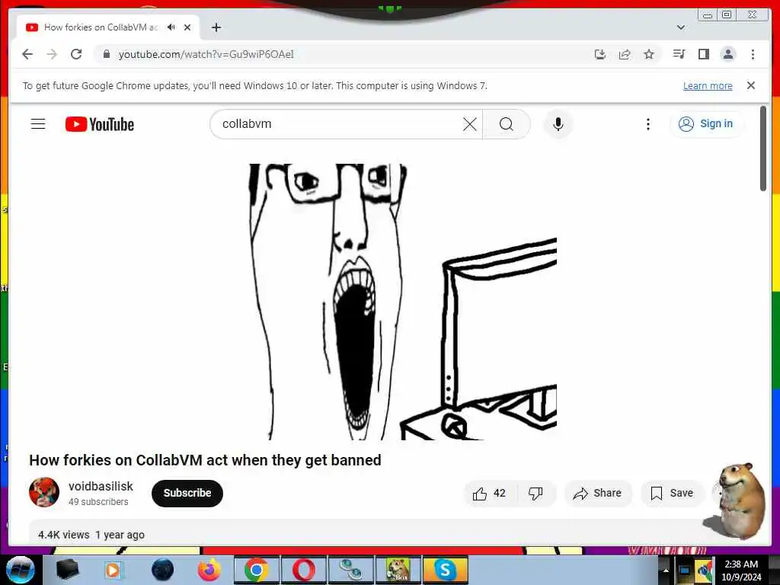
Task: Dislike the video
Action: (535, 493)
